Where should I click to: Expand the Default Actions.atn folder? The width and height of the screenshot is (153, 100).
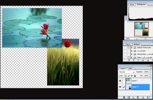[x=132, y=47]
